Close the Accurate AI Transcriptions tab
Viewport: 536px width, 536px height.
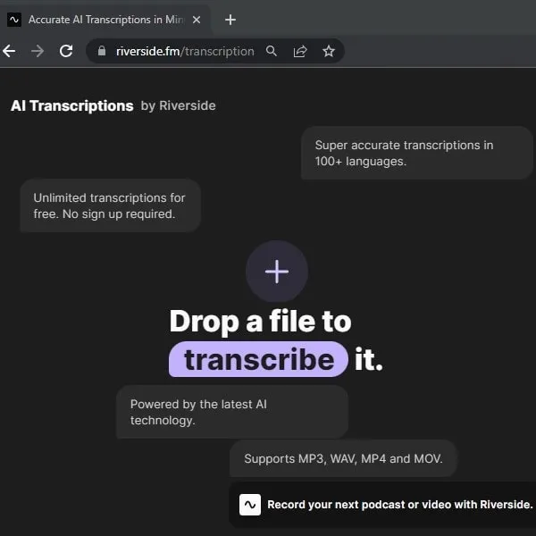197,20
